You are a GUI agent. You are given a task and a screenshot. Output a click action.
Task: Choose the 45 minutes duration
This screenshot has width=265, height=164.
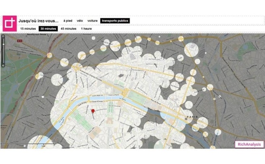[68, 29]
